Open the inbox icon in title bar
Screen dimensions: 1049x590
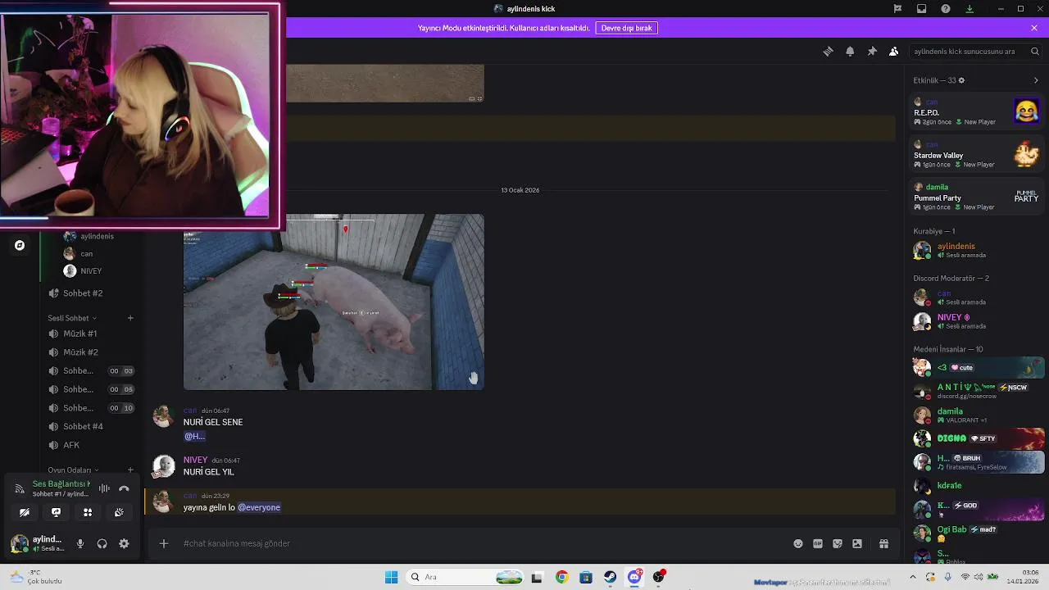921,8
